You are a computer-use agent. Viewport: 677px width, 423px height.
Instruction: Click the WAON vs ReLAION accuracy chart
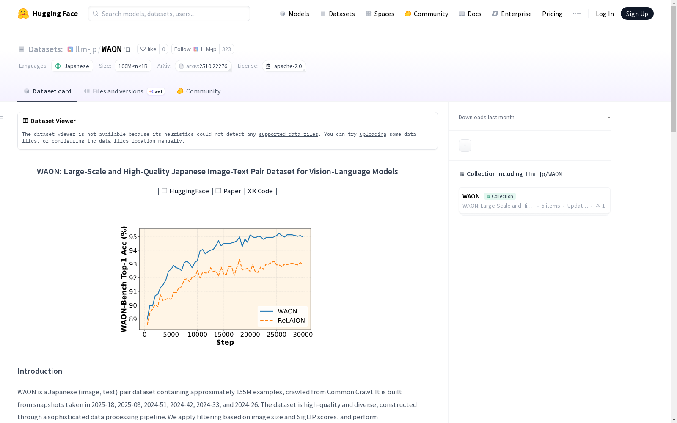click(216, 286)
